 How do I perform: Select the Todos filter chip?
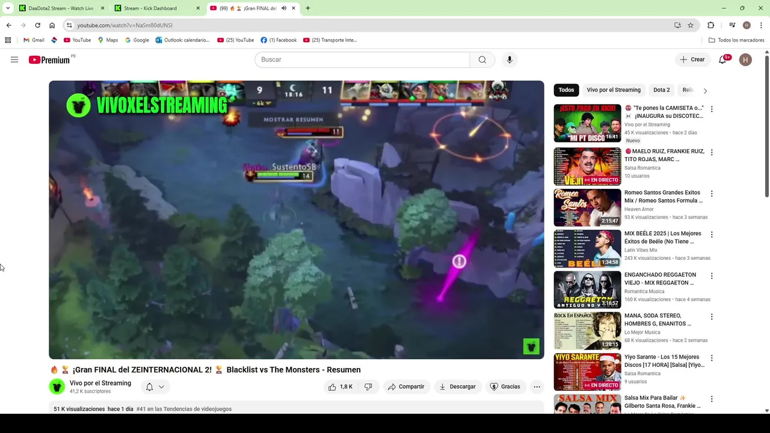pos(566,90)
